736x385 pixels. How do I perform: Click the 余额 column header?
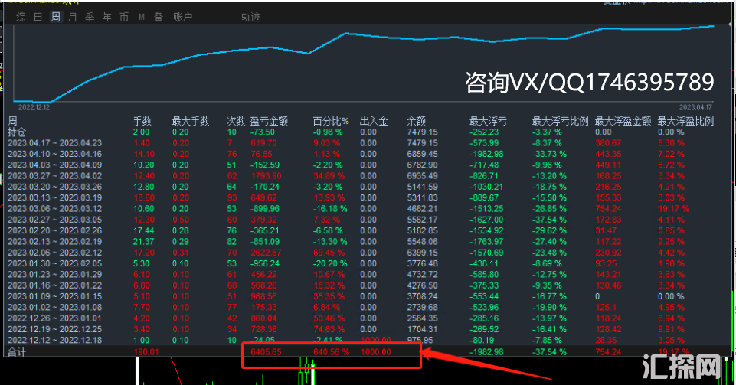(x=416, y=121)
